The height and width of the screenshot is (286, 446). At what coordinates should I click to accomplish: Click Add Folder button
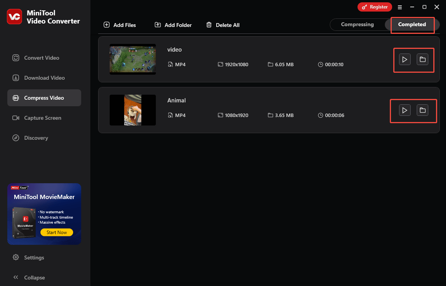[173, 25]
